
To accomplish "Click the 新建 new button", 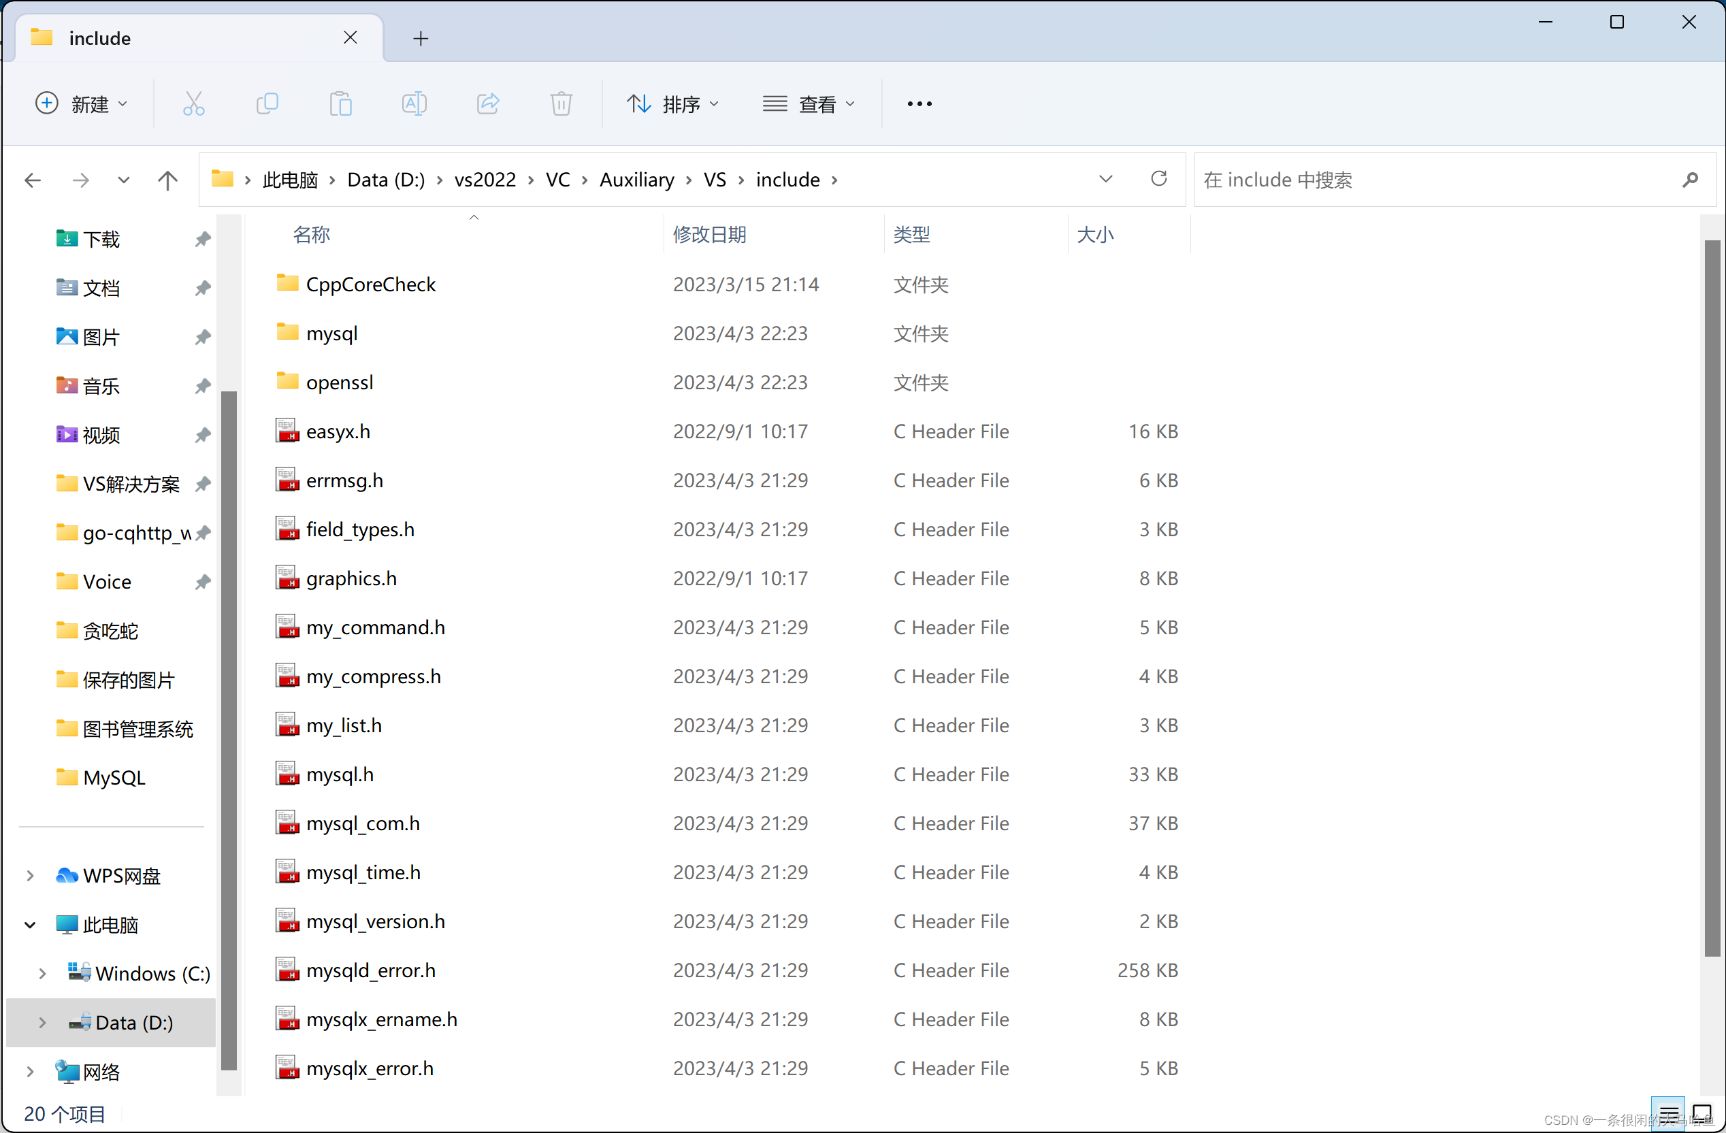I will [82, 103].
